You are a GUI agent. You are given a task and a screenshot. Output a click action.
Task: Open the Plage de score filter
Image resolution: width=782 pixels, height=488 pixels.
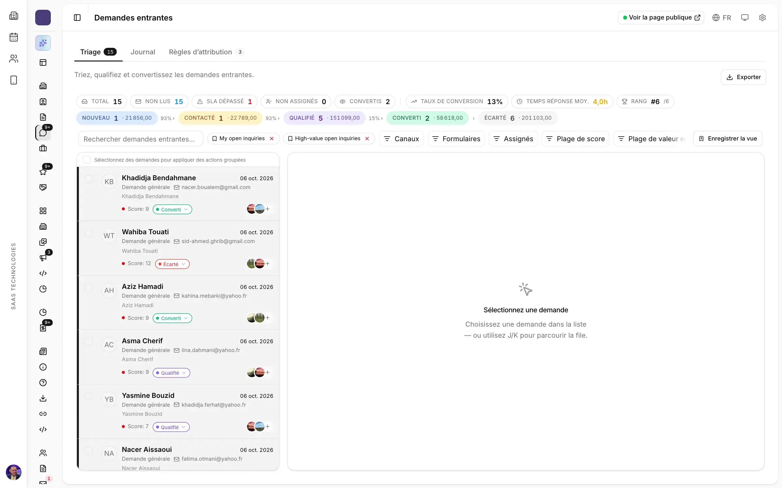(575, 139)
